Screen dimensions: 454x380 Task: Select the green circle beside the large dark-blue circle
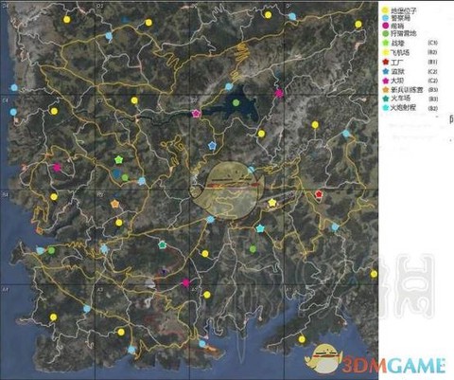pos(125,177)
